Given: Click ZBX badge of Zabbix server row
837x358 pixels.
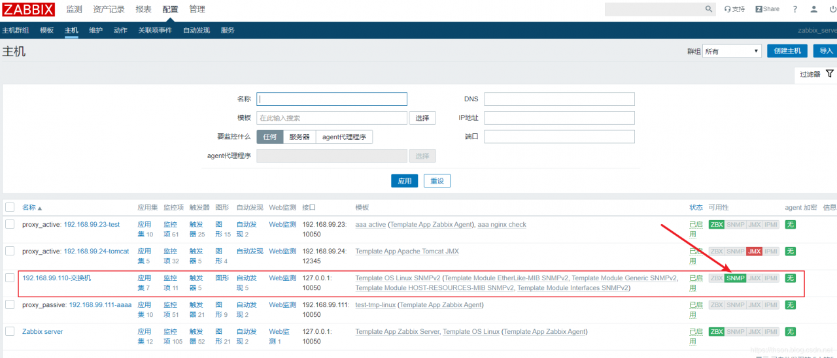Looking at the screenshot, I should tap(717, 332).
